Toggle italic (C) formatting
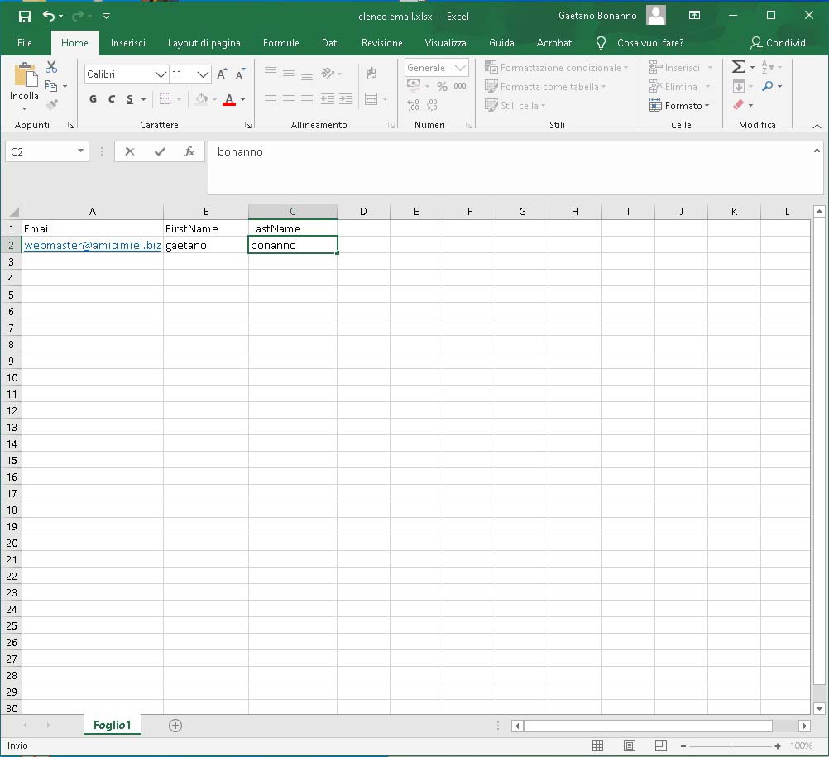The height and width of the screenshot is (757, 829). pos(112,98)
